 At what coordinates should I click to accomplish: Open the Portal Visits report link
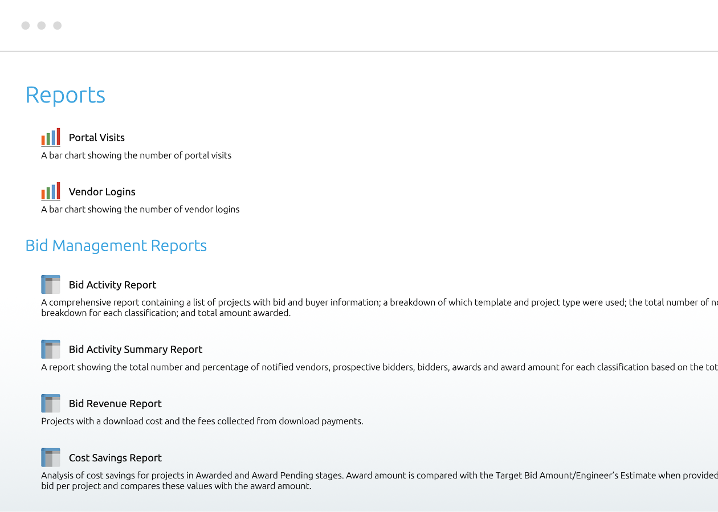96,137
